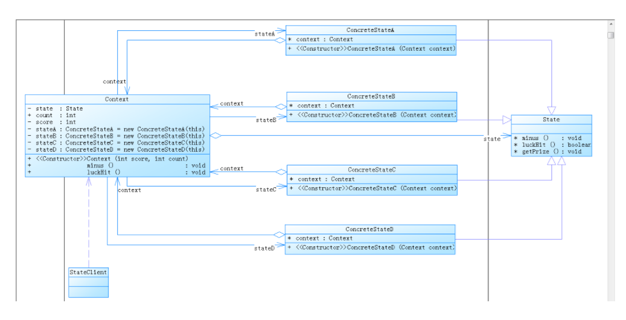Click the stateD attribute line in Context
Viewport: 626px width, 320px height.
(116, 149)
